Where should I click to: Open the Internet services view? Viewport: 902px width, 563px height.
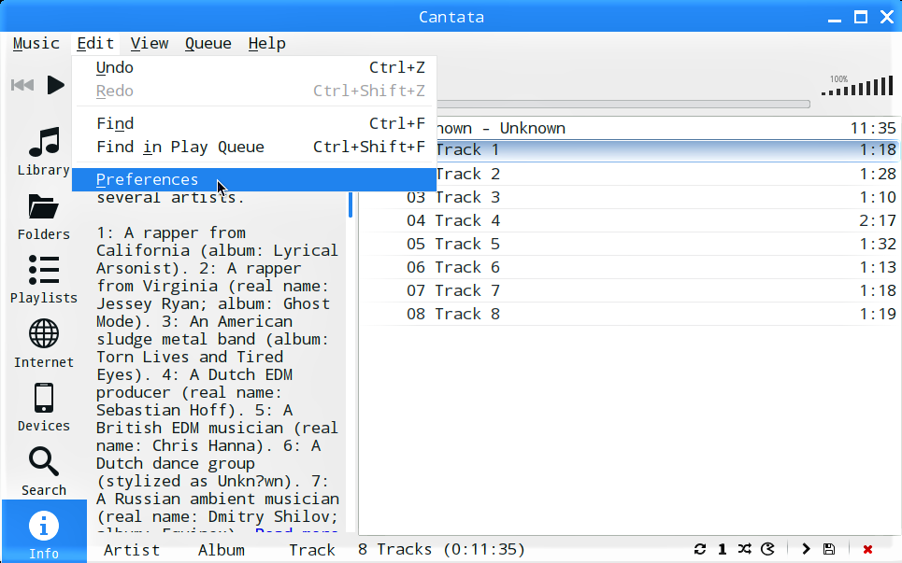pyautogui.click(x=44, y=344)
